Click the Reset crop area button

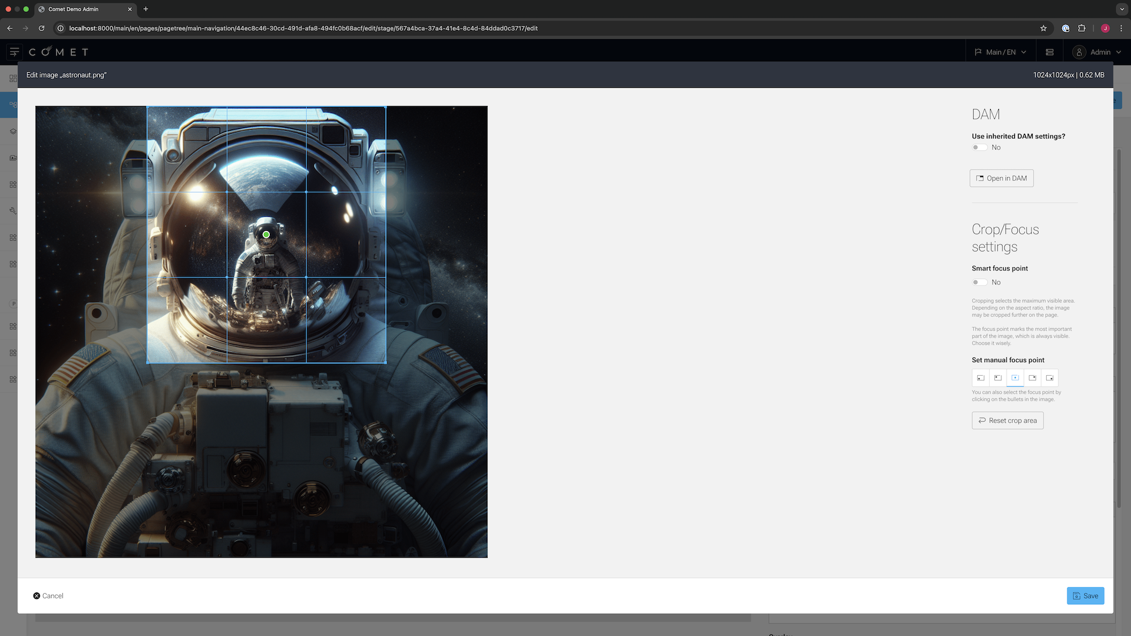tap(1007, 420)
